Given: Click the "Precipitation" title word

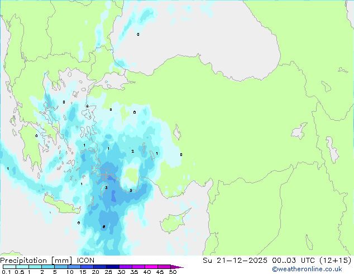Looking at the screenshot, I should [x=23, y=261].
